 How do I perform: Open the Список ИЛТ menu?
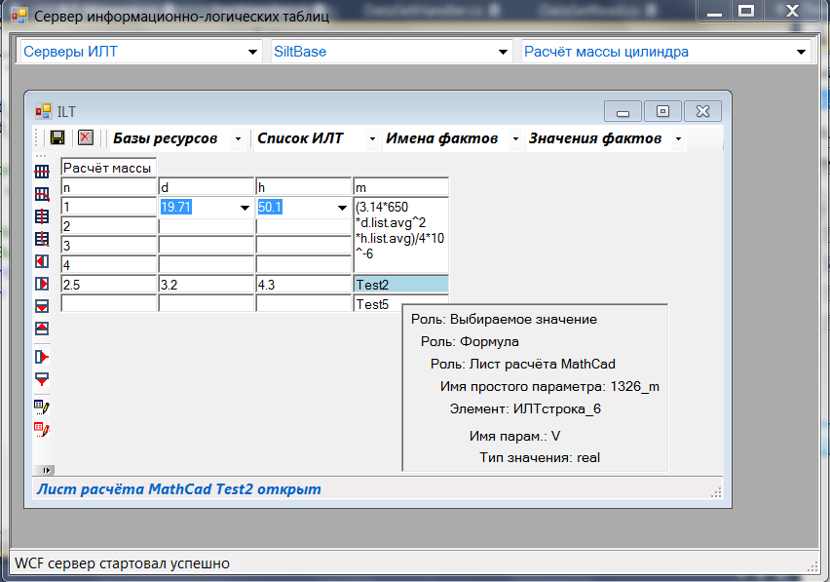pos(300,138)
